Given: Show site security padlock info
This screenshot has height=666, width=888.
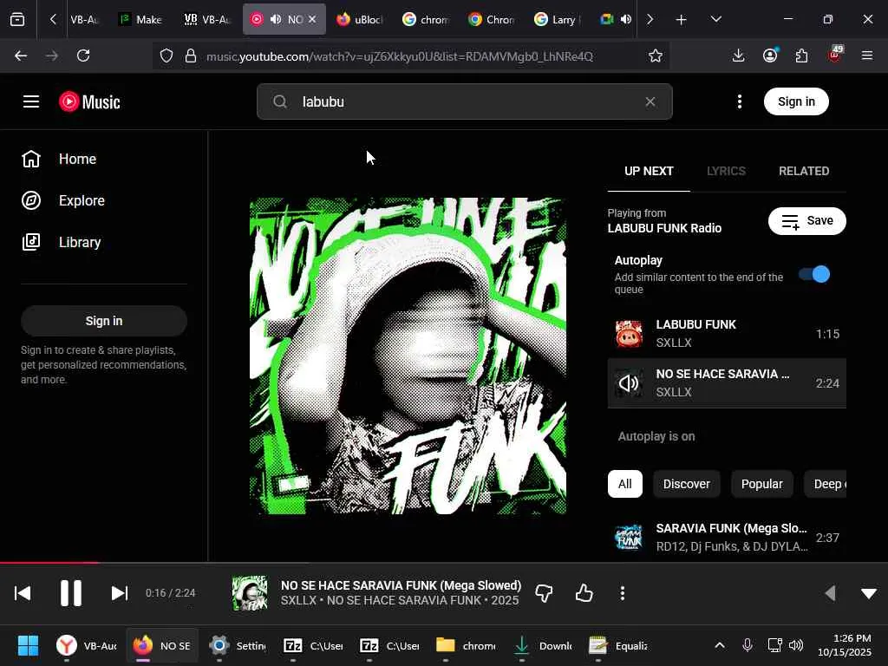Looking at the screenshot, I should click(x=191, y=55).
